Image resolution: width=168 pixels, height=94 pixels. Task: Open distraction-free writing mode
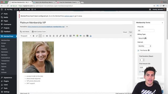coord(131,36)
